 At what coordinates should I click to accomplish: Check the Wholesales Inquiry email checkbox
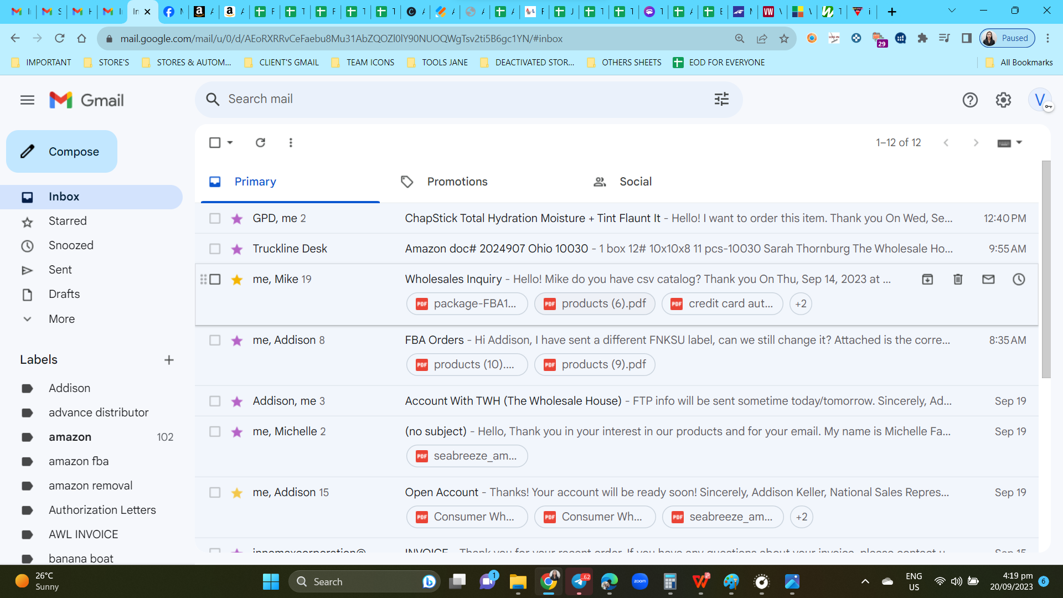point(215,279)
